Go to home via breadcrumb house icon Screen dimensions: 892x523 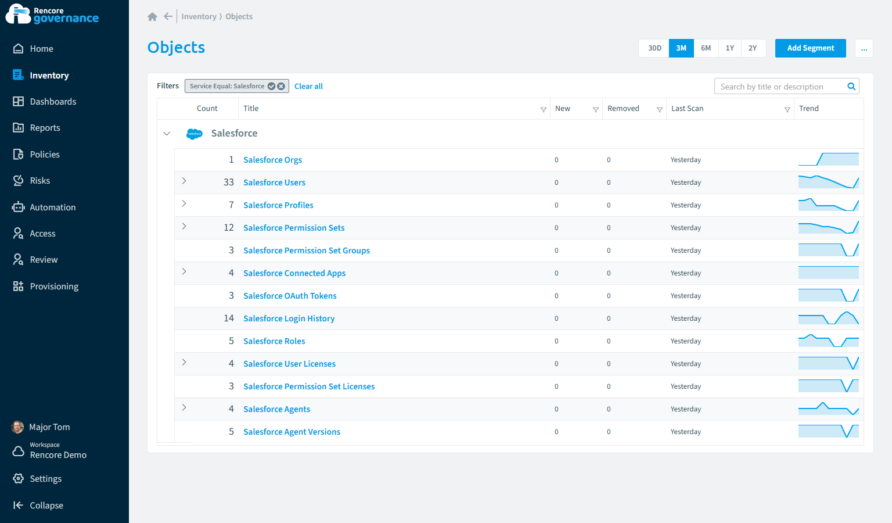coord(152,17)
